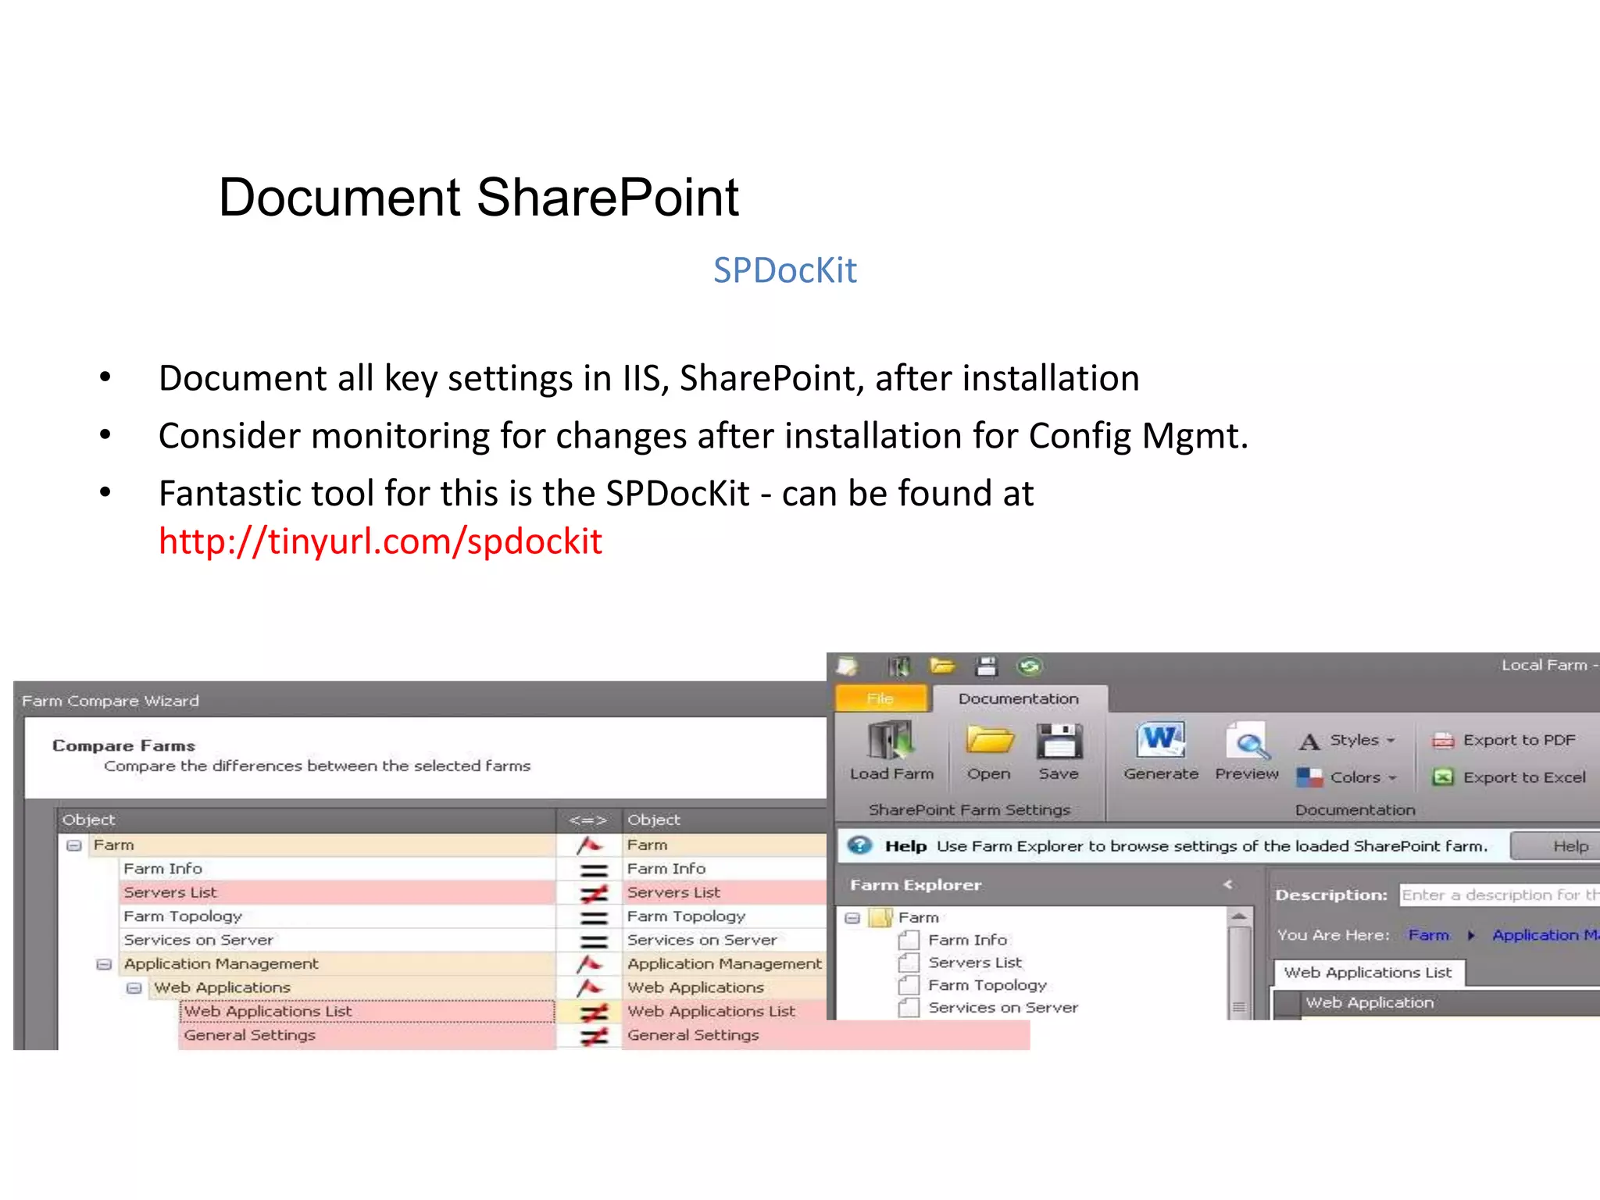Viewport: 1600px width, 1200px height.
Task: Click the application logo icon in title bar
Action: (x=847, y=666)
